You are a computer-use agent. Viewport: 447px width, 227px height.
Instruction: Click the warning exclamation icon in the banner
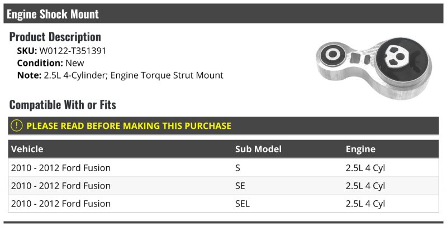coord(17,126)
